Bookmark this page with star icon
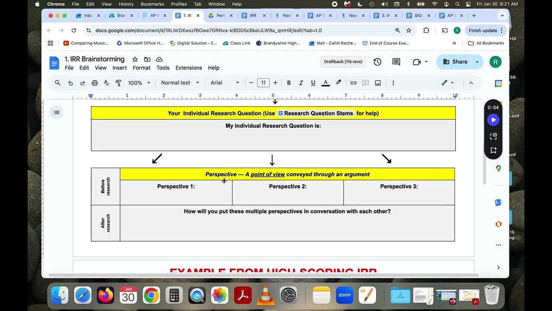 (409, 30)
